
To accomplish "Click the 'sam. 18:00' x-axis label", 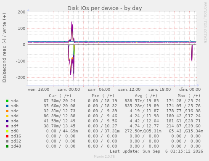I will [x=159, y=90].
